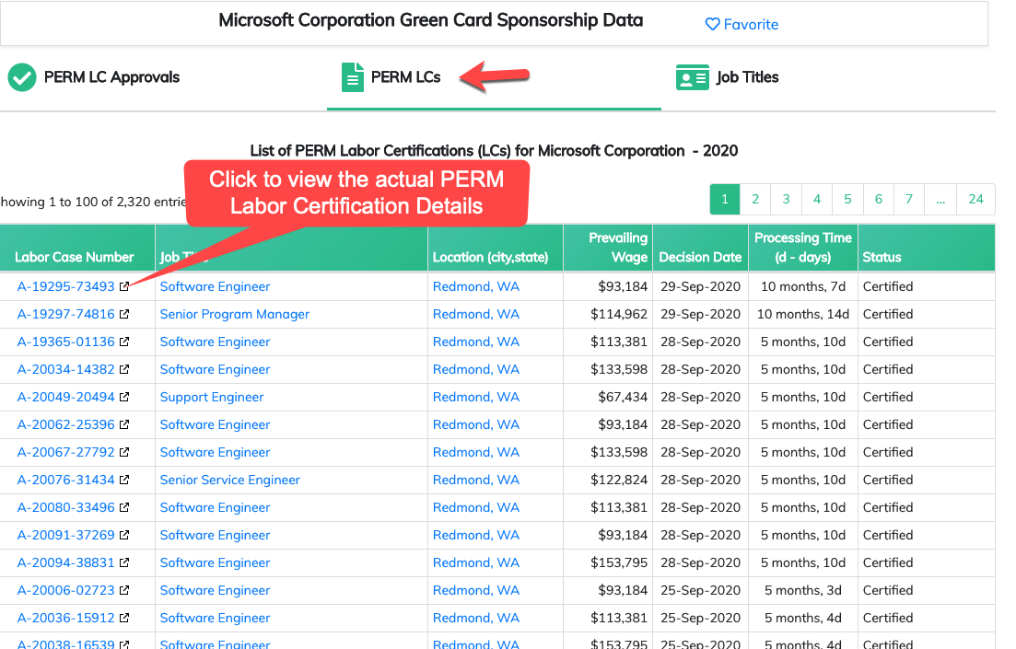Open case number A-20094-38831 link
The image size is (1016, 649).
(65, 562)
